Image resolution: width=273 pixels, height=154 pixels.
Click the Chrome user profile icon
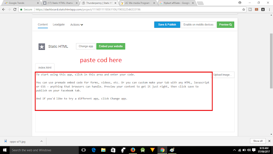coord(240,3)
